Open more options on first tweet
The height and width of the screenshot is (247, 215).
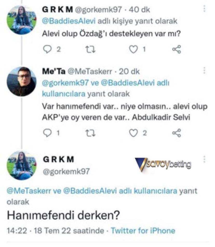pos(205,9)
